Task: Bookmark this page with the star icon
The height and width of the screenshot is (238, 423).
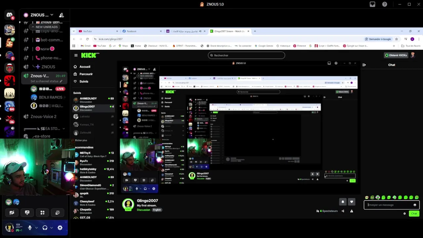Action: pos(397,39)
